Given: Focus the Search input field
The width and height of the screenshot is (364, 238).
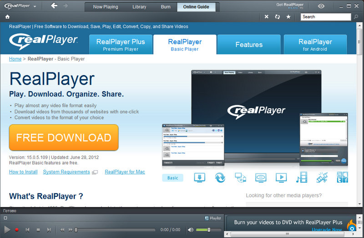Looking at the screenshot, I should pos(326,17).
